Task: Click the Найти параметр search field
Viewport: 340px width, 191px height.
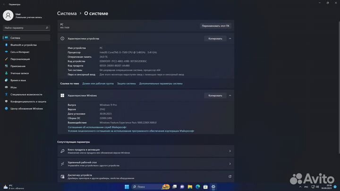Action: point(26,28)
